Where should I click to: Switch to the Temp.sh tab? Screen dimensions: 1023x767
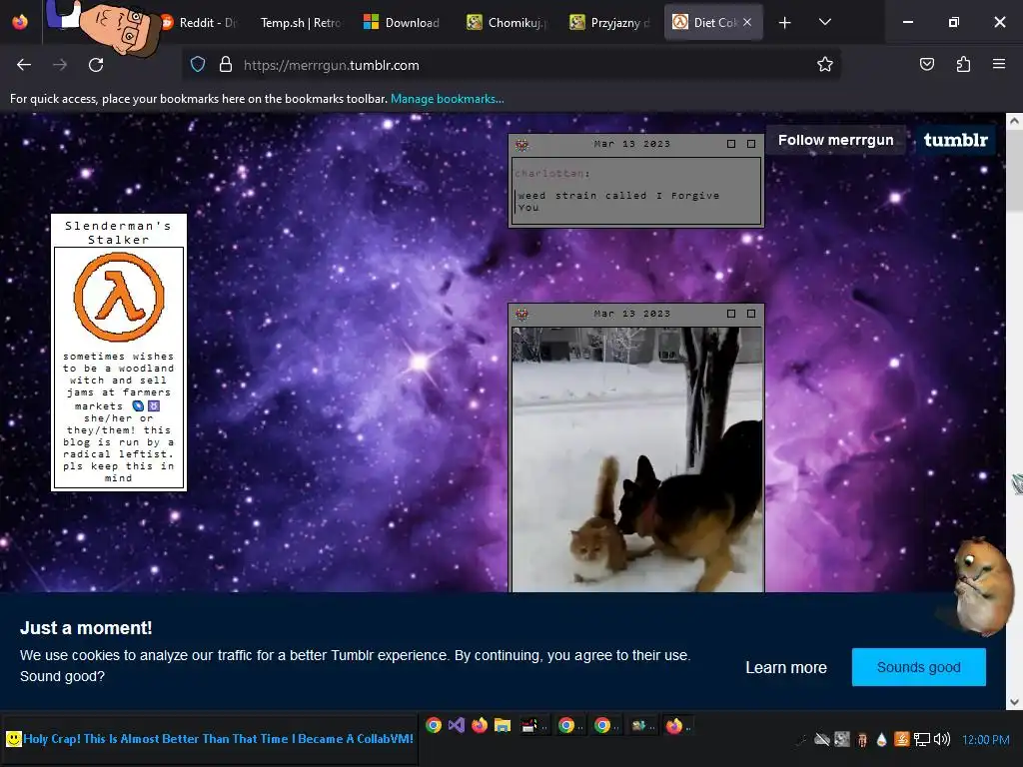point(300,22)
